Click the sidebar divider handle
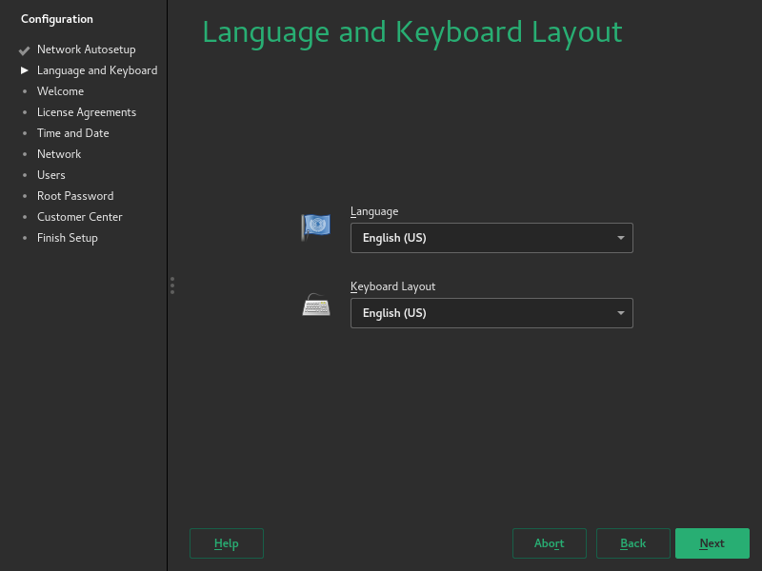The height and width of the screenshot is (571, 762). [x=172, y=285]
